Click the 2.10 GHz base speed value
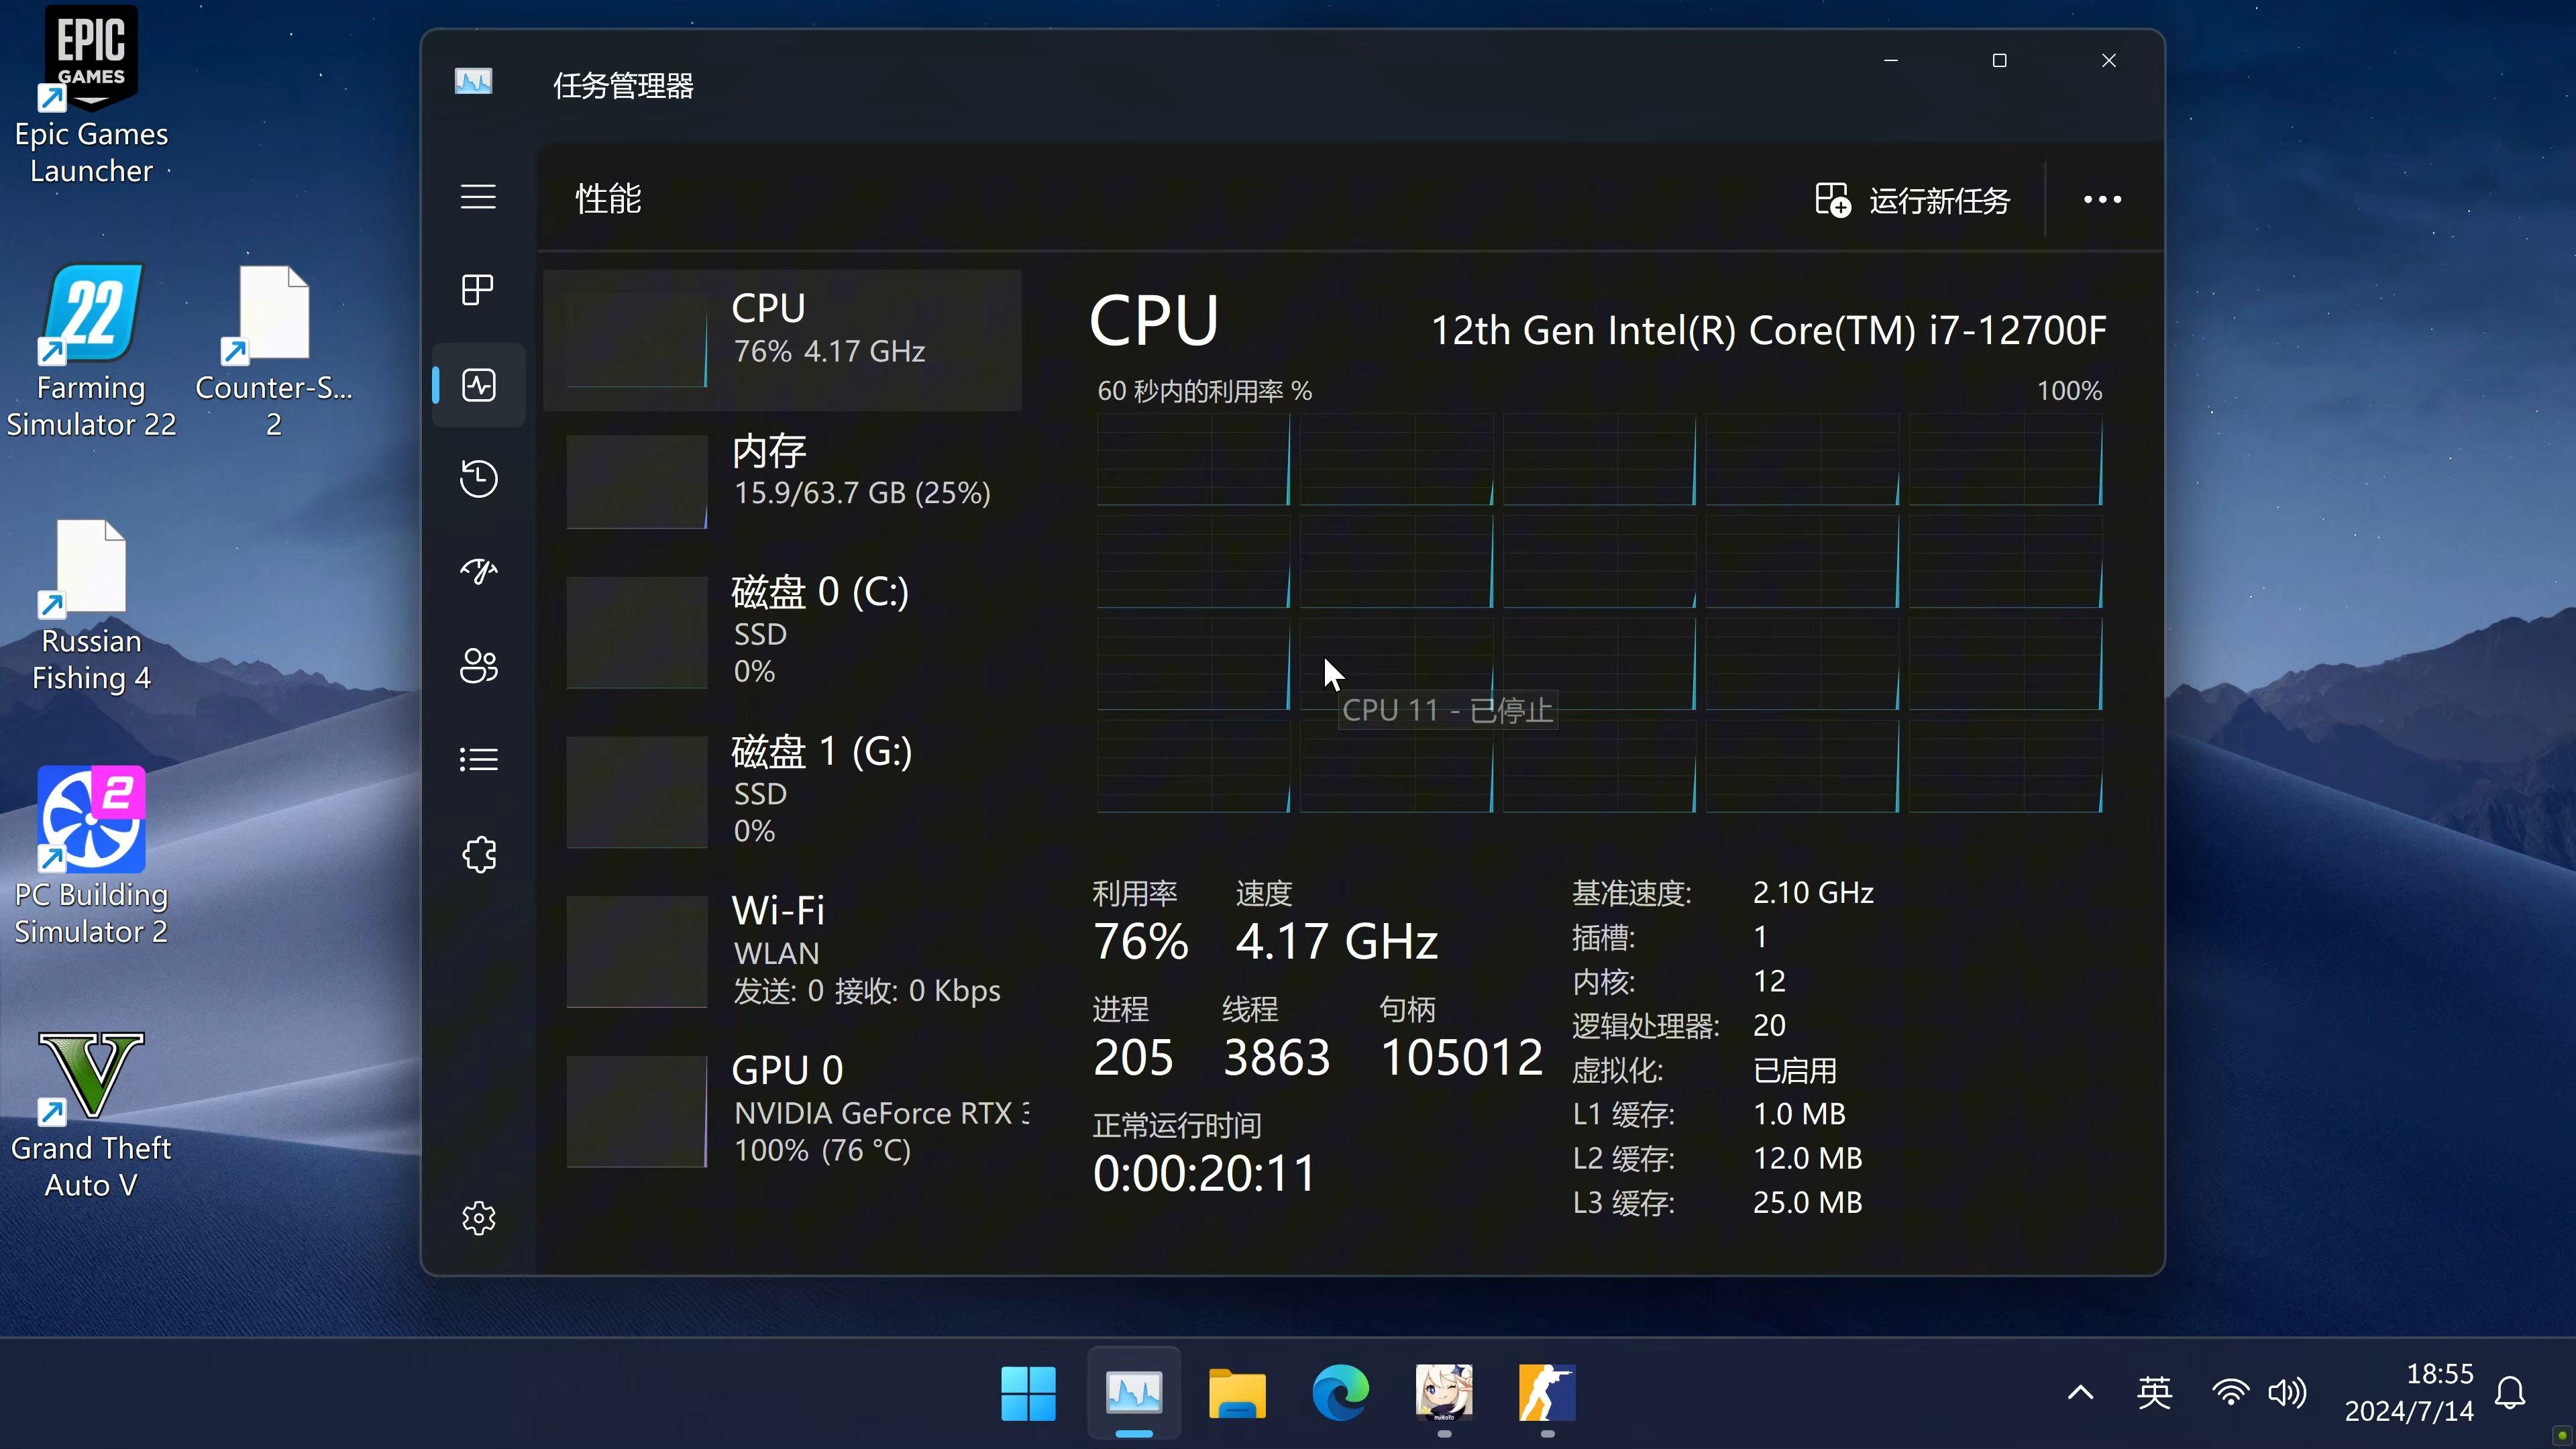The width and height of the screenshot is (2576, 1449). pyautogui.click(x=1813, y=892)
